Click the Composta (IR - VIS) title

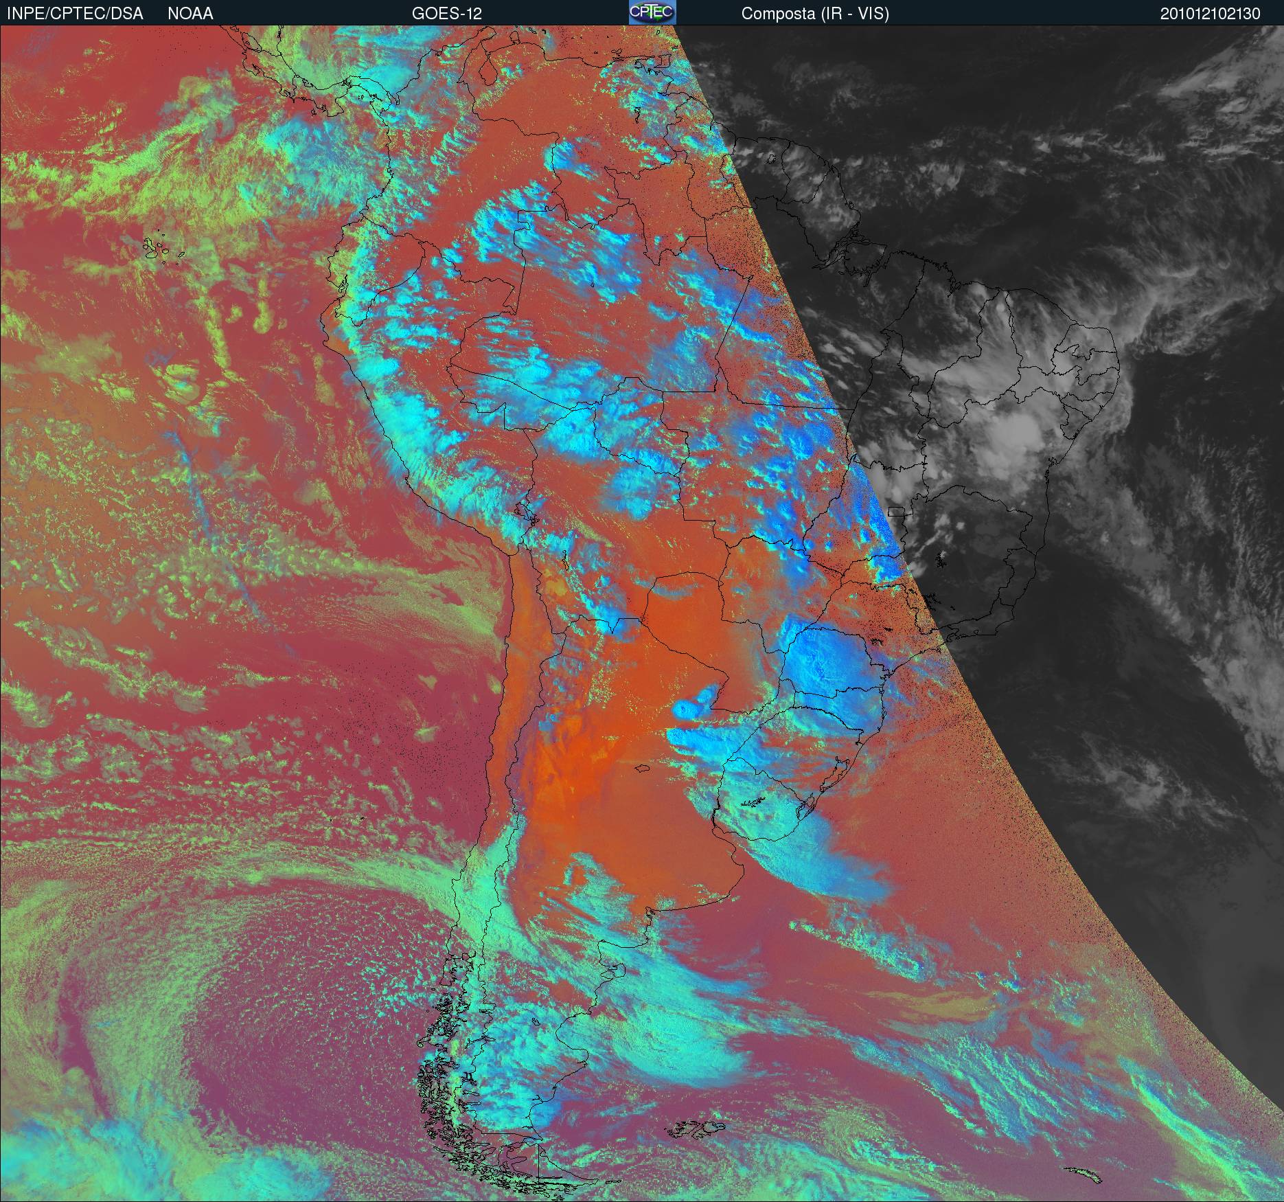click(x=815, y=14)
